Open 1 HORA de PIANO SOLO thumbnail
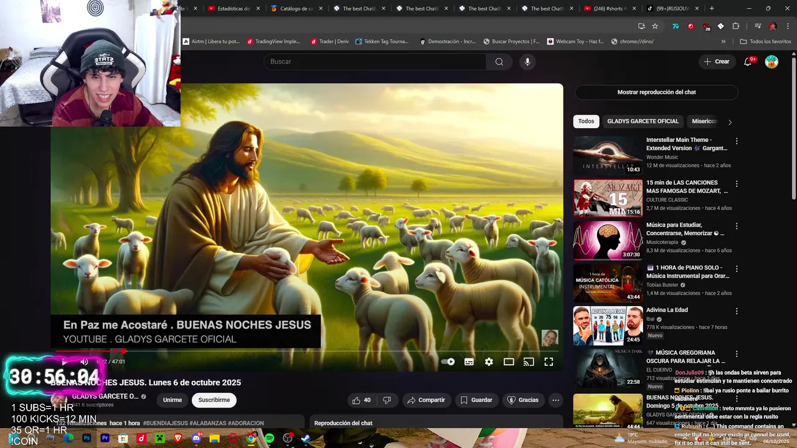Screen dimensions: 797x448 pos(608,283)
